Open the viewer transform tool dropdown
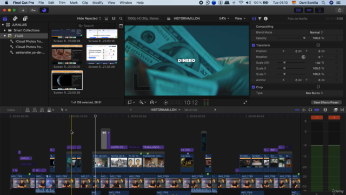Viewport: 346px width, 195px height. [x=131, y=102]
